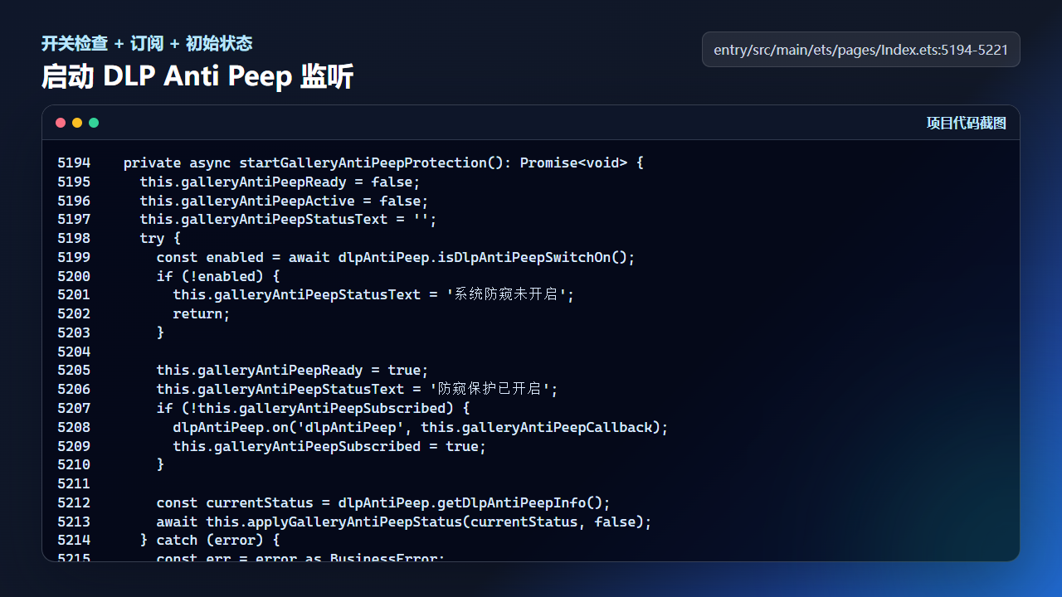Click the red dot in the code window
The width and height of the screenshot is (1062, 597).
[x=61, y=123]
